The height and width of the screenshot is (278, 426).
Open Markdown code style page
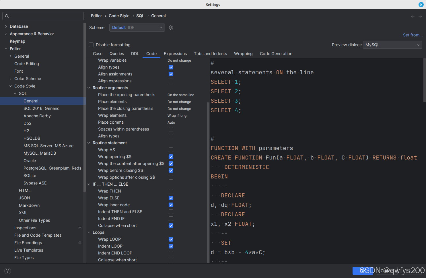(x=29, y=205)
